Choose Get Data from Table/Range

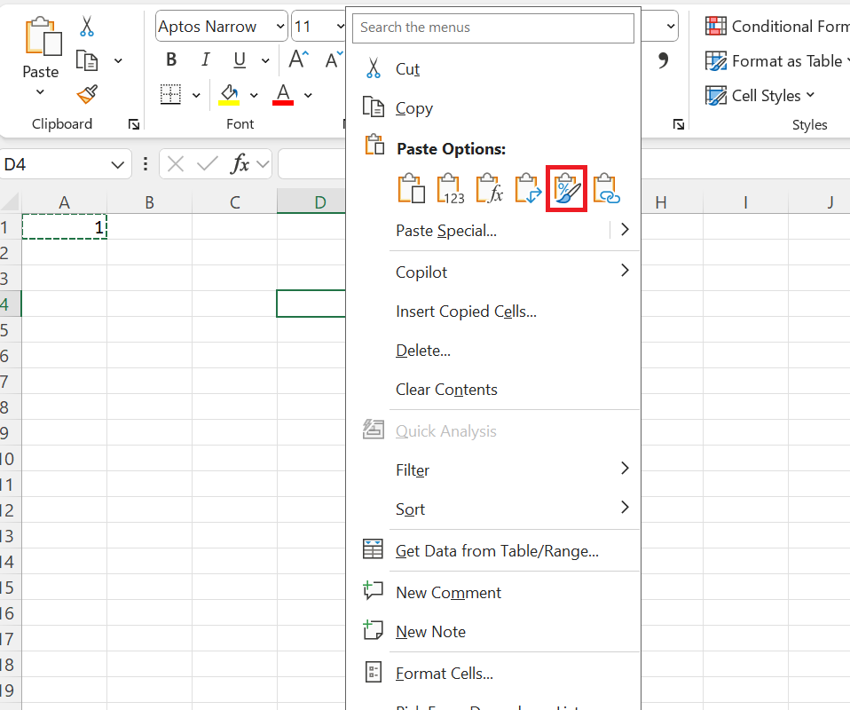492,550
